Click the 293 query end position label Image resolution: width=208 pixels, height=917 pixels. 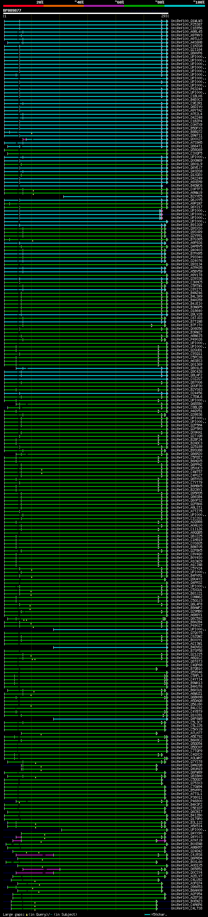click(x=164, y=16)
